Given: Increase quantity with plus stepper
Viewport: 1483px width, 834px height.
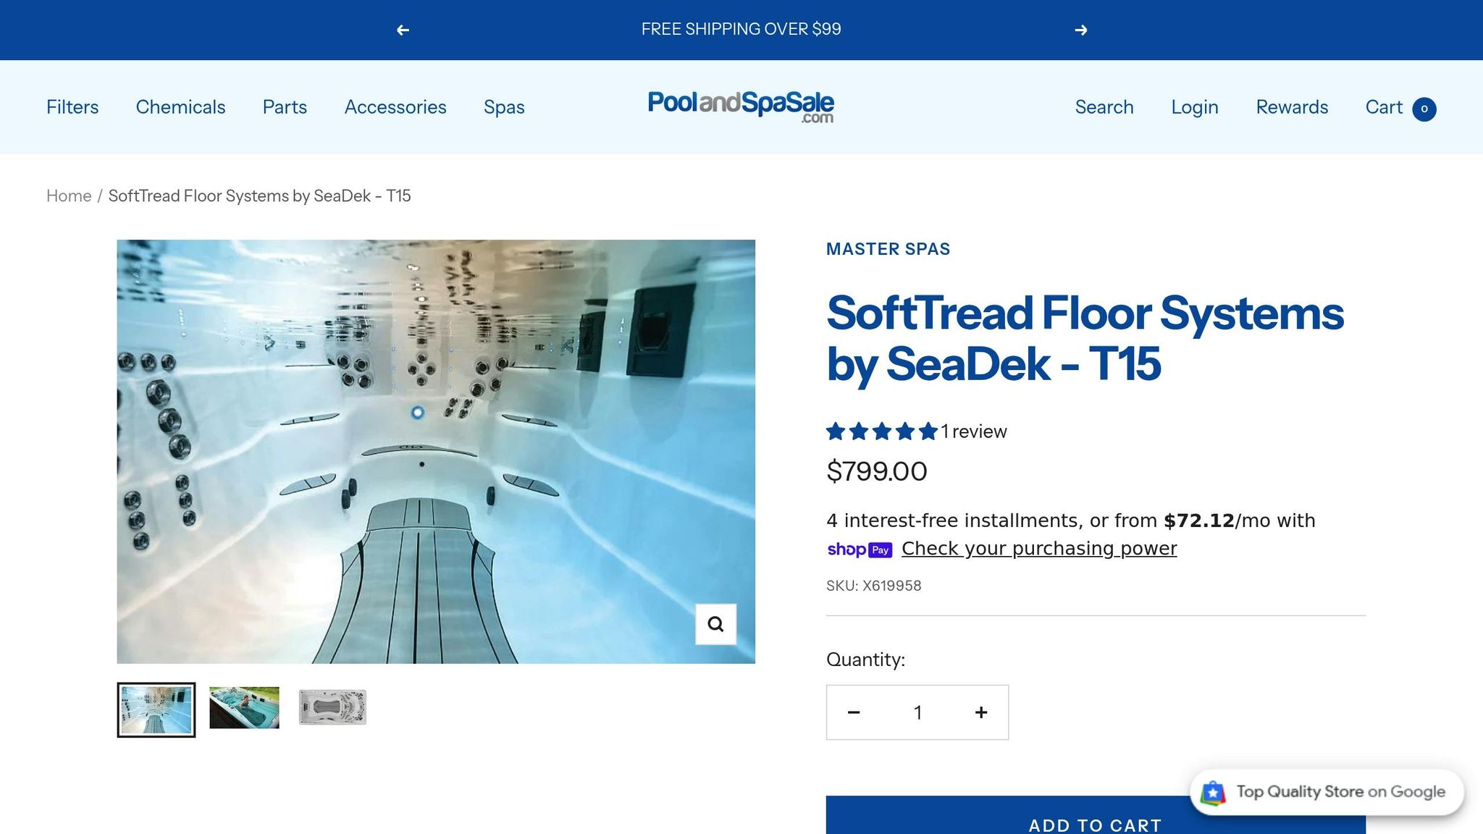Looking at the screenshot, I should pyautogui.click(x=980, y=712).
